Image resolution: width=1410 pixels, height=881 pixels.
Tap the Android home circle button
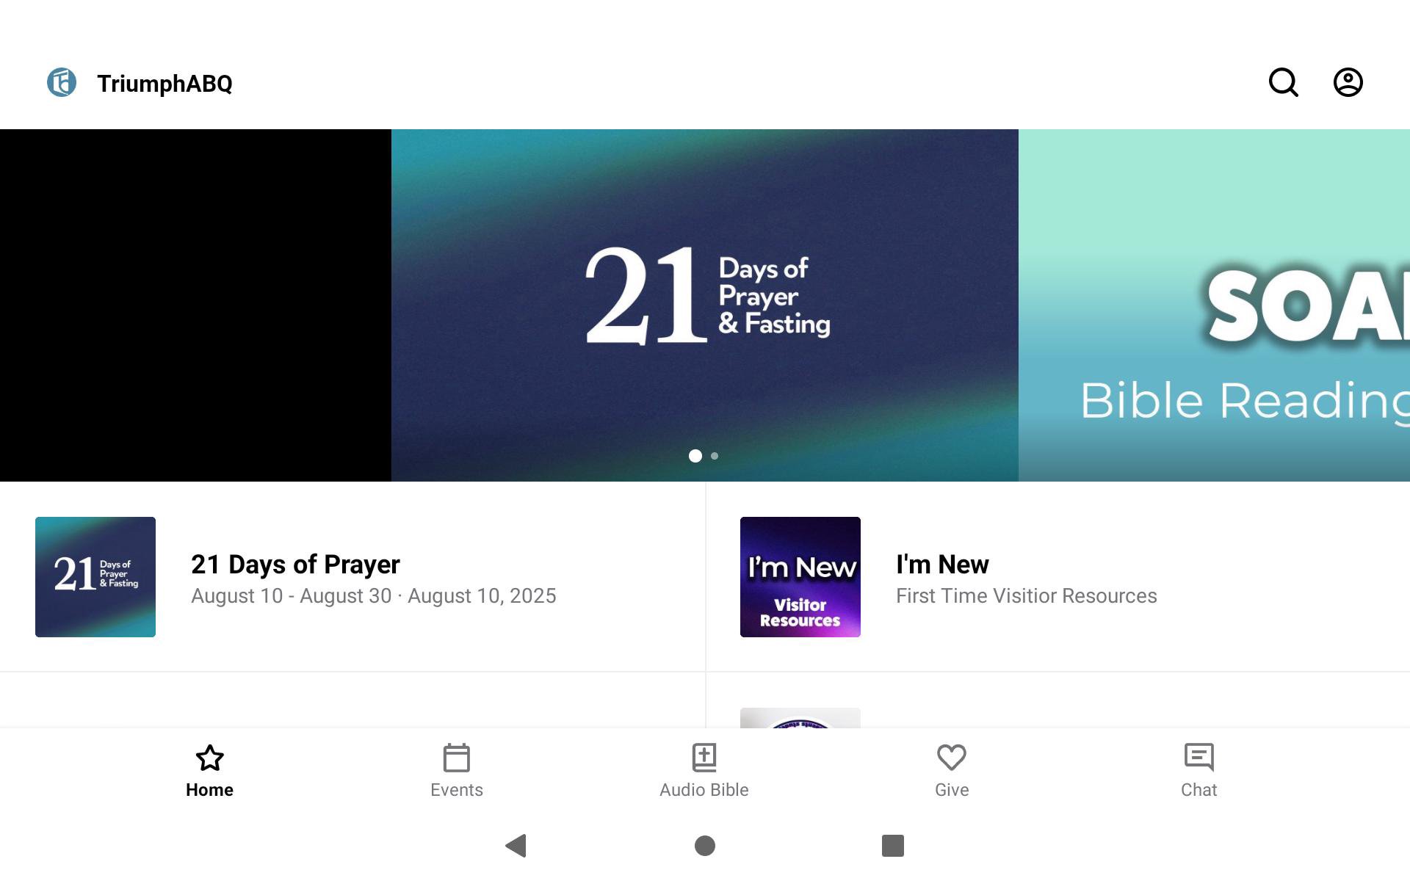point(705,846)
